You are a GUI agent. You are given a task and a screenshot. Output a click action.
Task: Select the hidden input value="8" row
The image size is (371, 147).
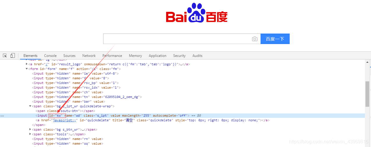tap(182, 78)
